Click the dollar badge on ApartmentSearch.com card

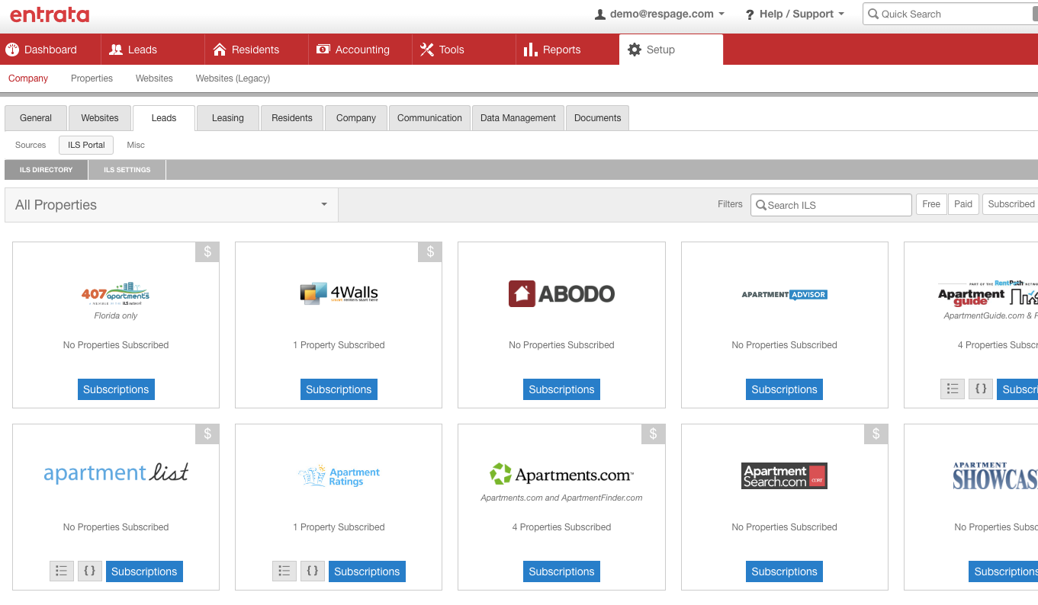pyautogui.click(x=876, y=434)
